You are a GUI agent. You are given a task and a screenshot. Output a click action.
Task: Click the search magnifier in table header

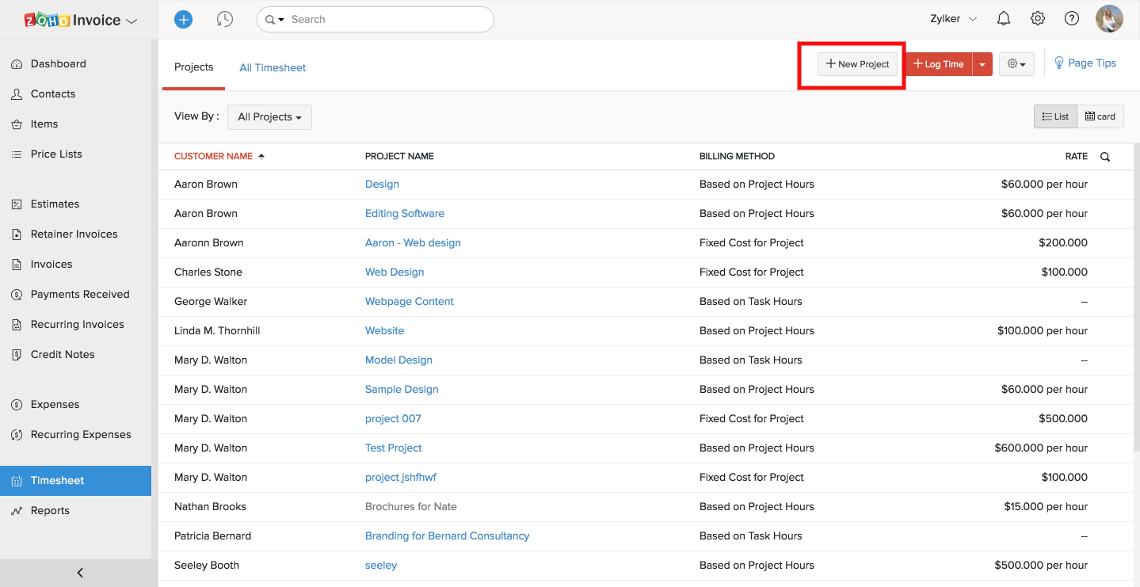(x=1105, y=157)
